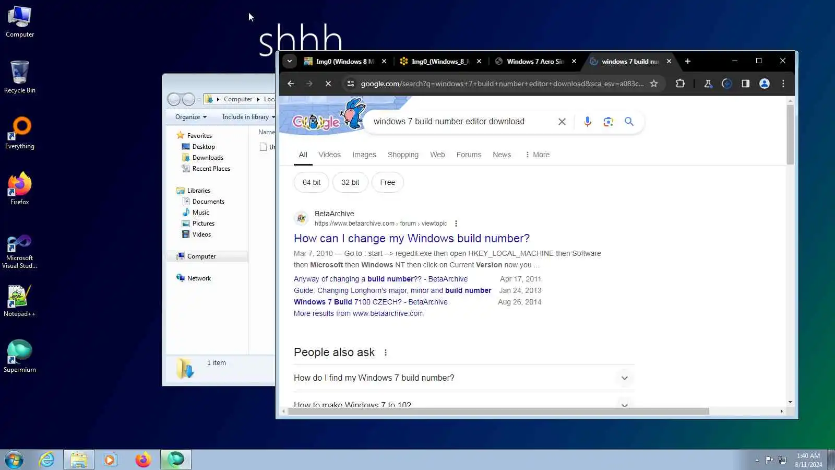Toggle the browser side panel

745,84
